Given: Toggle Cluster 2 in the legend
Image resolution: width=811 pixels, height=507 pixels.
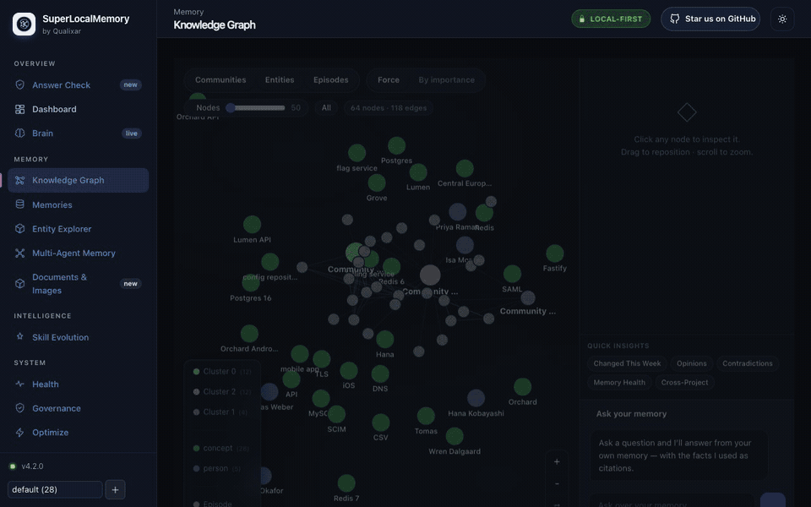Looking at the screenshot, I should pyautogui.click(x=222, y=391).
